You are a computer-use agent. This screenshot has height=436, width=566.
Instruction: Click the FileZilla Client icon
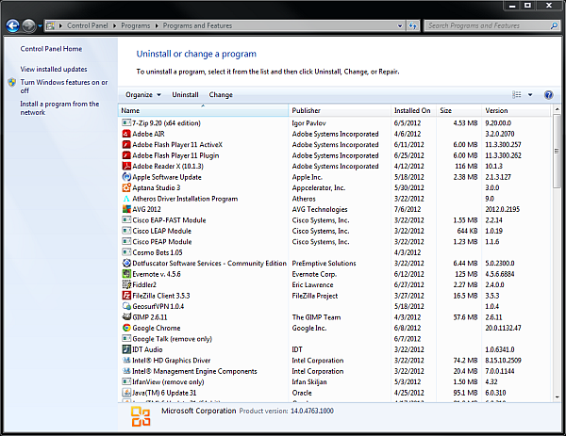click(126, 296)
